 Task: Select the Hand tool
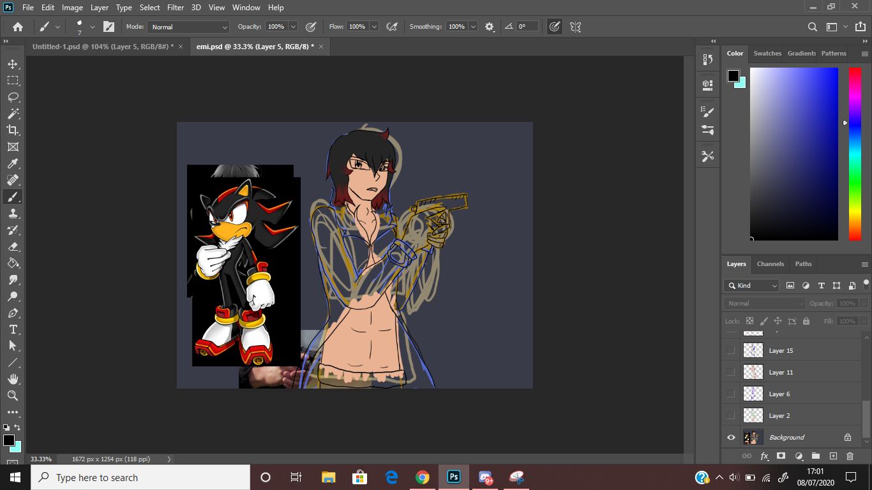tap(12, 379)
